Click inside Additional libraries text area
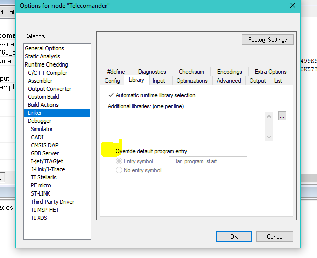 click(186, 126)
